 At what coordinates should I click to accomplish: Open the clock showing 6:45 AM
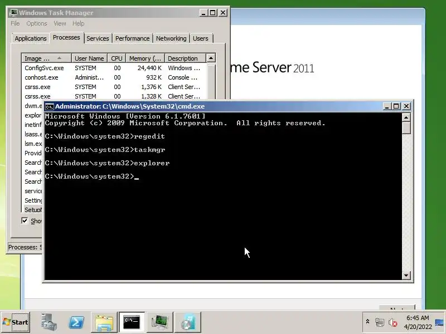[x=418, y=322]
